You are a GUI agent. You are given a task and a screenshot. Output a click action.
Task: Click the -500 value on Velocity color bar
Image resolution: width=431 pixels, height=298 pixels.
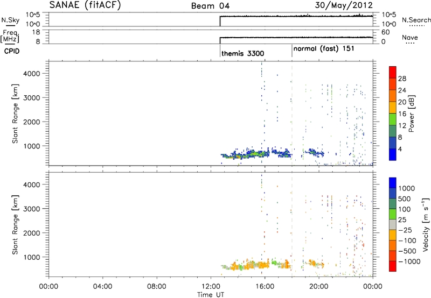coord(407,251)
